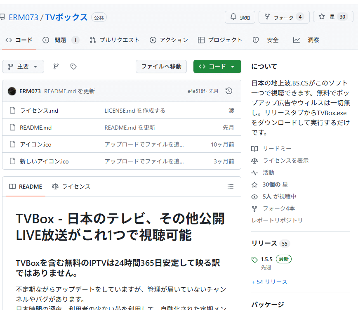Open commit message on アイコン.ico row
The image size is (358, 310).
[x=144, y=144]
